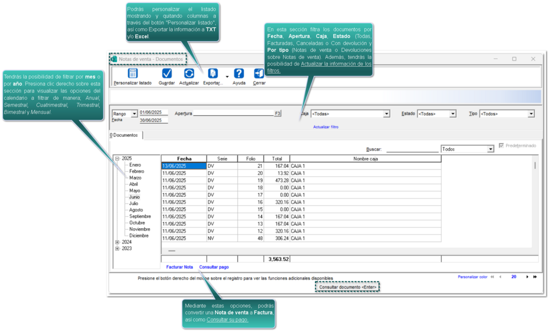Toggle the Predeterminado checkbox

(501, 146)
